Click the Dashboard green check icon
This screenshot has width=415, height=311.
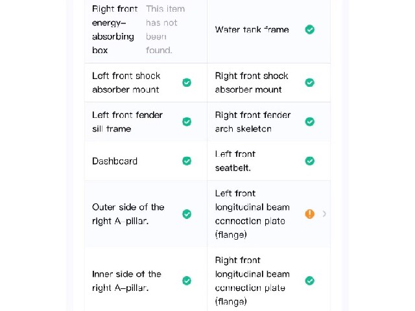coord(187,161)
